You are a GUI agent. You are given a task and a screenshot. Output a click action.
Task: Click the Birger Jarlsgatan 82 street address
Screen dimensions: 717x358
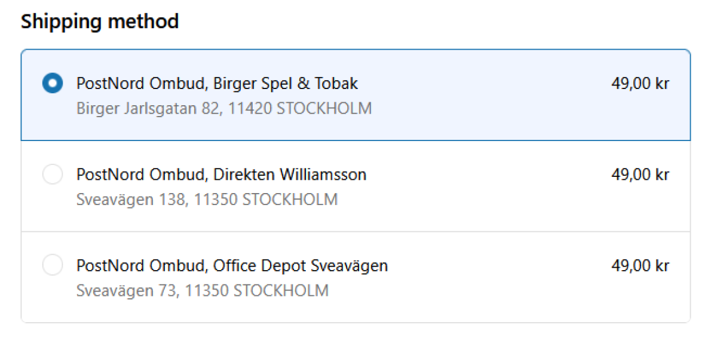149,109
